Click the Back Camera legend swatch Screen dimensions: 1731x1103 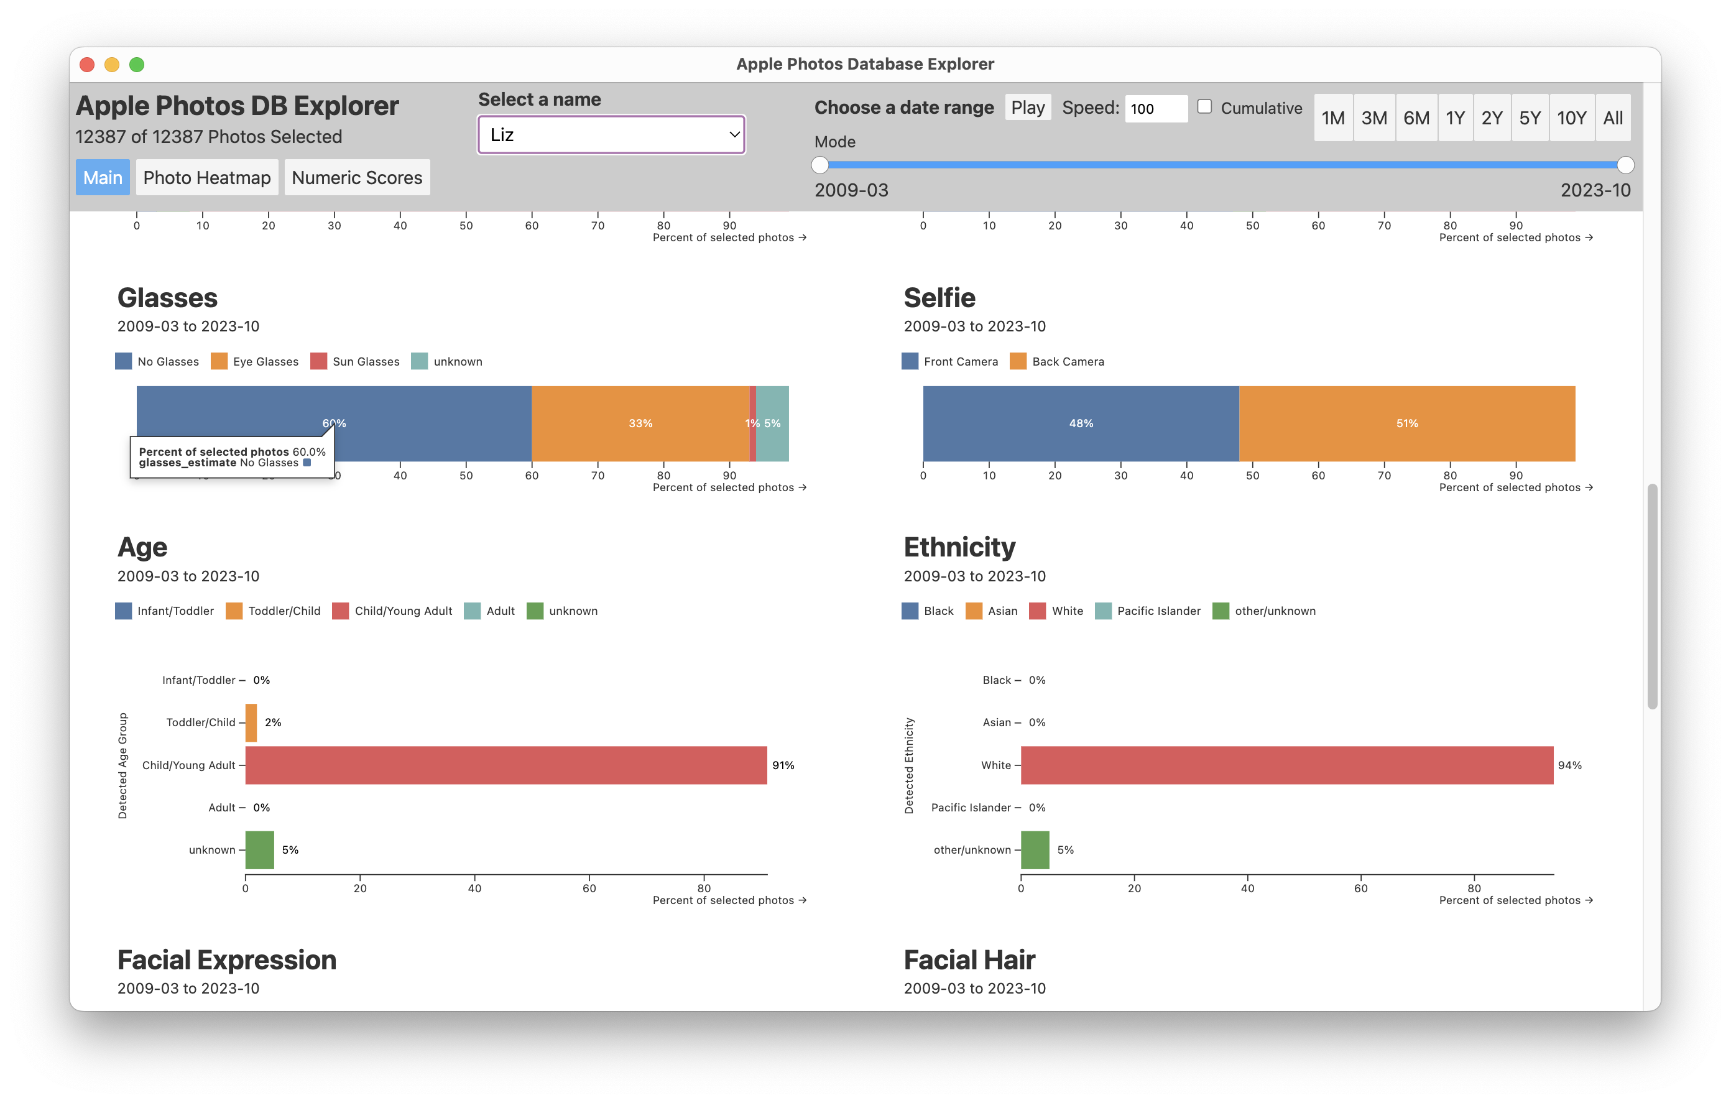pyautogui.click(x=1018, y=361)
